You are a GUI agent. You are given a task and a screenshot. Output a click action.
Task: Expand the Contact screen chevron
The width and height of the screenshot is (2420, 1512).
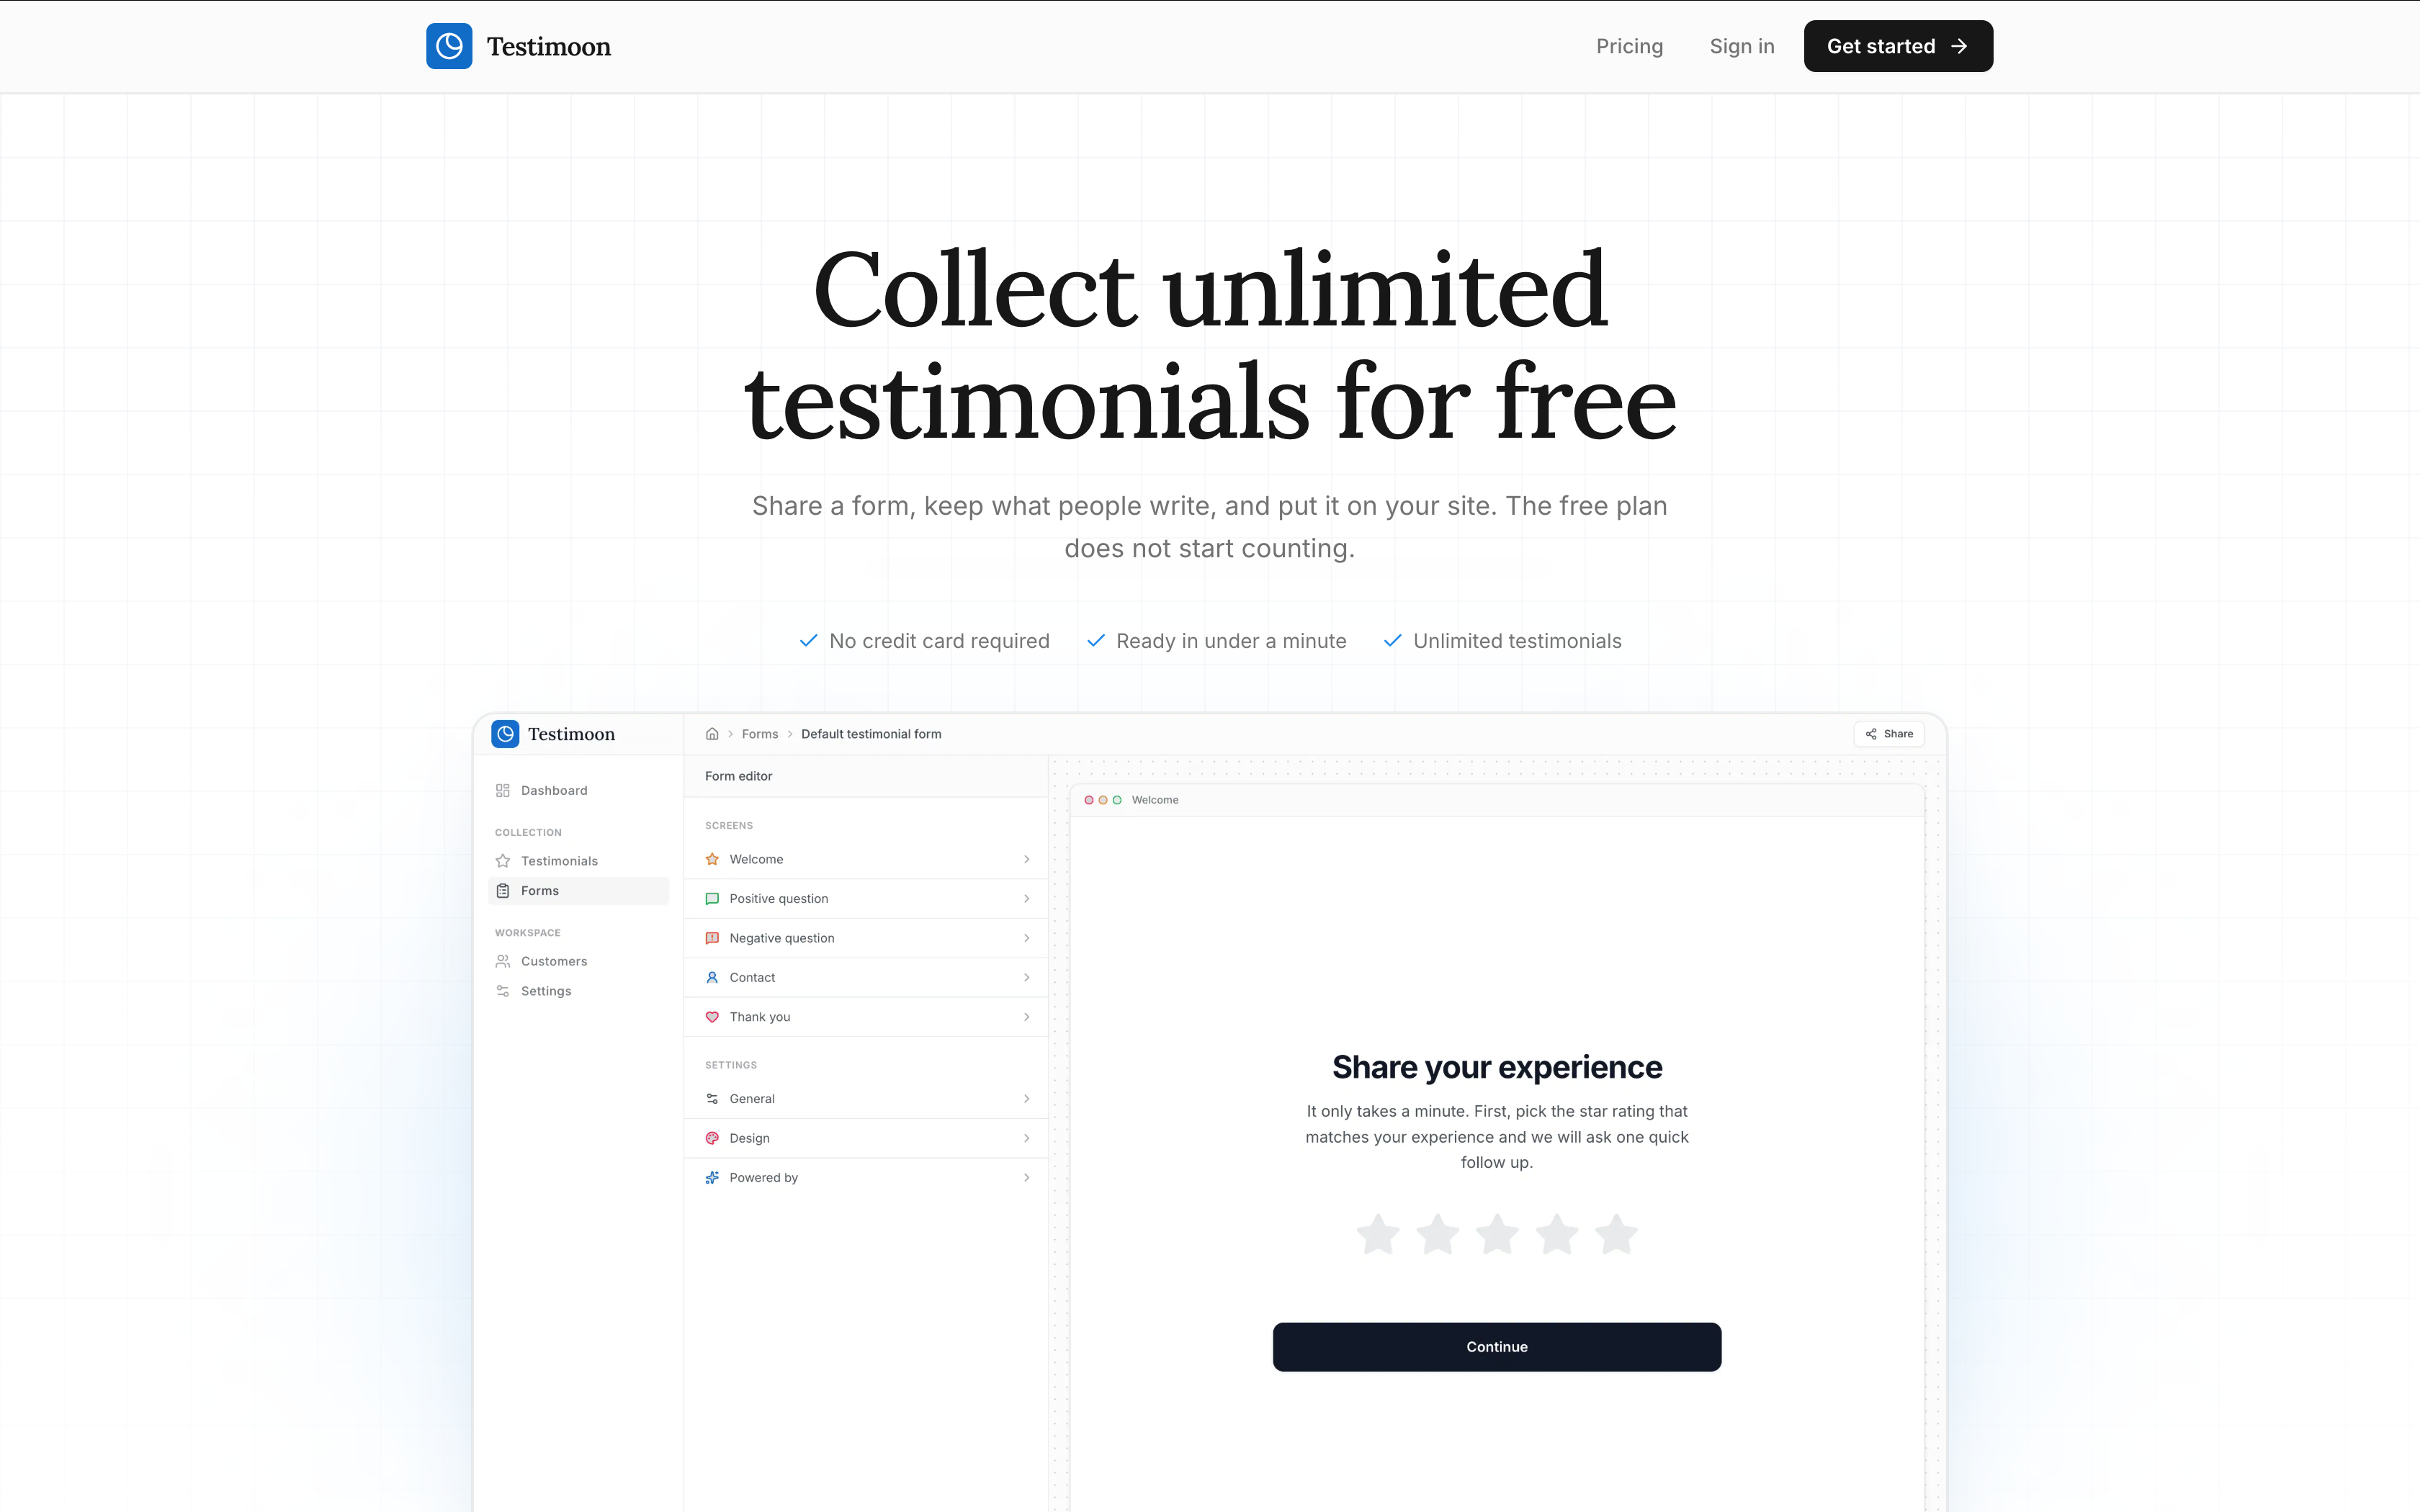(1026, 977)
